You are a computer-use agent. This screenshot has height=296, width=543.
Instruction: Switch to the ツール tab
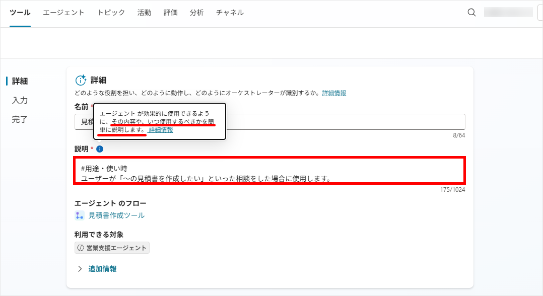(20, 13)
